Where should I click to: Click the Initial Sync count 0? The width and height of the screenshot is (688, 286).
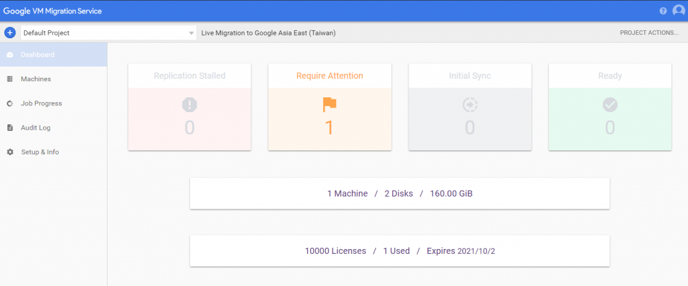[x=470, y=128]
